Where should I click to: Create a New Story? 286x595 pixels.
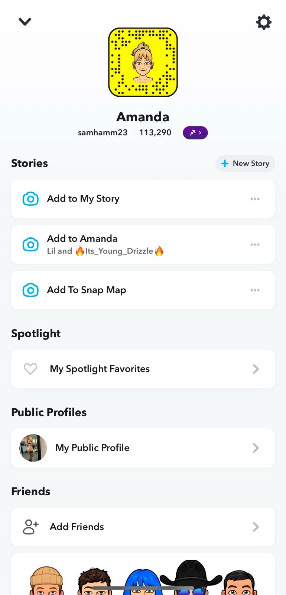tap(245, 164)
